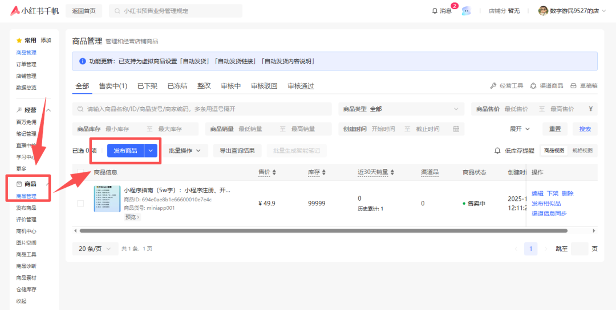Click 返回首页 button

point(84,11)
